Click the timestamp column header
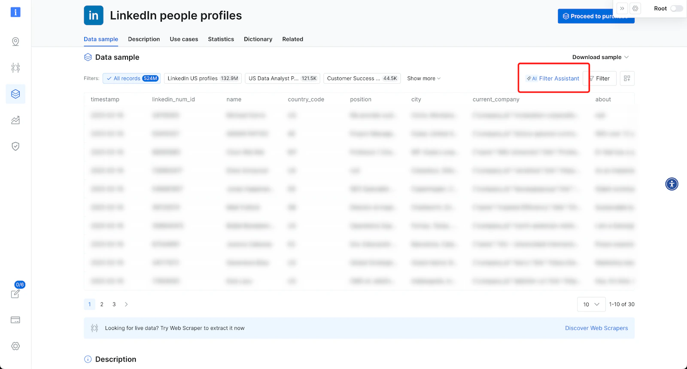The width and height of the screenshot is (687, 369). [x=105, y=99]
